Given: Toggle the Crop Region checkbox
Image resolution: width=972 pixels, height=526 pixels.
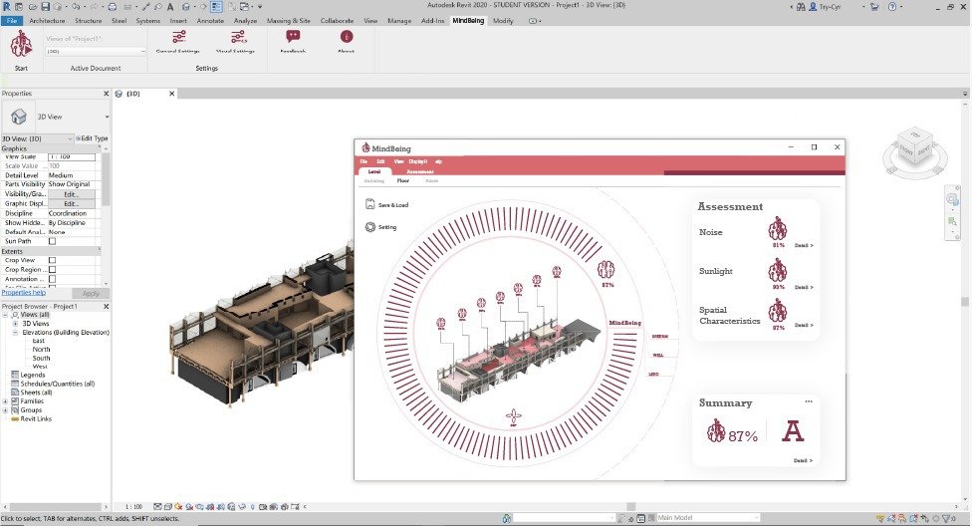Looking at the screenshot, I should coord(52,270).
